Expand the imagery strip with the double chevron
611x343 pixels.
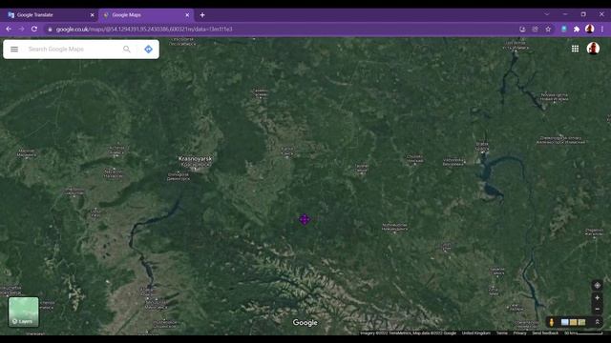coord(597,322)
